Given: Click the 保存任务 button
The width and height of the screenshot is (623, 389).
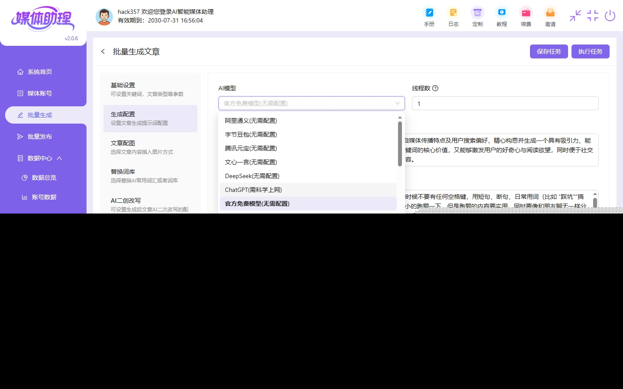Looking at the screenshot, I should (x=549, y=51).
